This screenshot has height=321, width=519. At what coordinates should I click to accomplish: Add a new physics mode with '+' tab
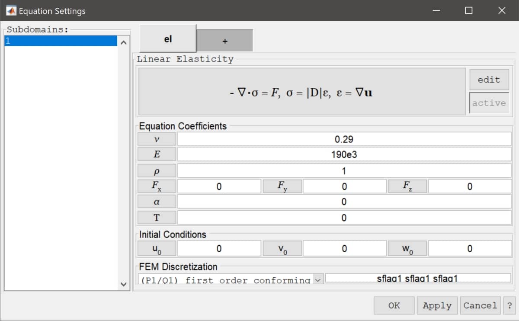tap(224, 41)
